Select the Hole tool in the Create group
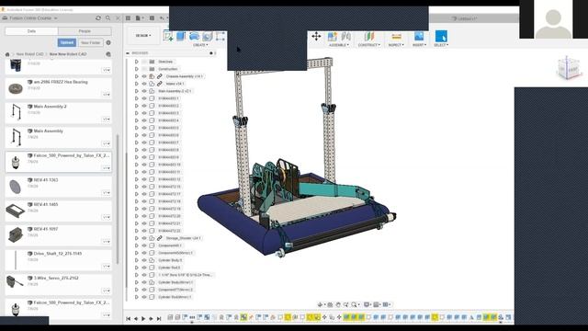Image resolution: width=588 pixels, height=331 pixels. coord(207,37)
